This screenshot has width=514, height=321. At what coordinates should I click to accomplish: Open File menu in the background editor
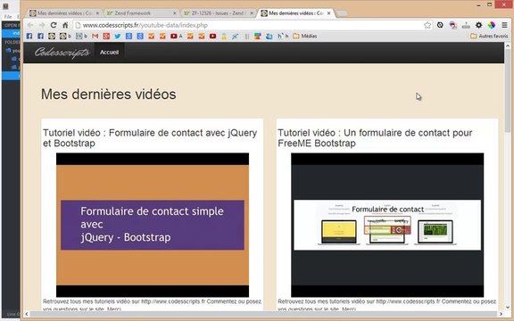point(8,16)
